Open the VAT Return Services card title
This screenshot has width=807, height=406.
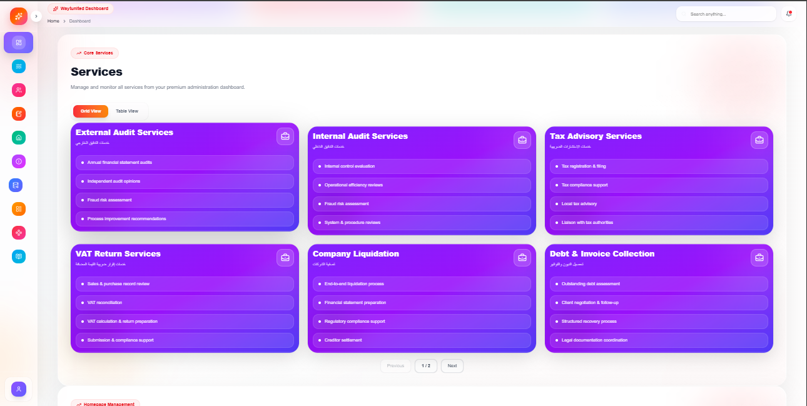point(118,254)
